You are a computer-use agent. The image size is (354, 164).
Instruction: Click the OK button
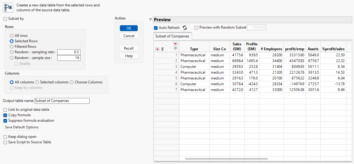(x=129, y=28)
